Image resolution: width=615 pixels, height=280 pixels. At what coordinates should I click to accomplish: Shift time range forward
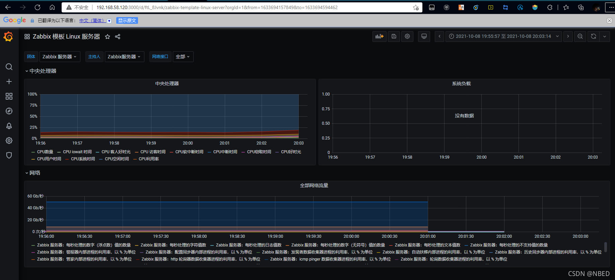(x=568, y=36)
